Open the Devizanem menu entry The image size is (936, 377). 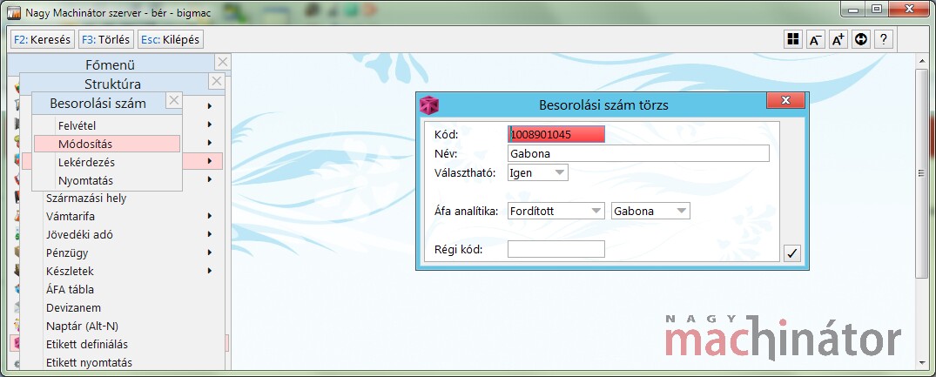tap(73, 308)
